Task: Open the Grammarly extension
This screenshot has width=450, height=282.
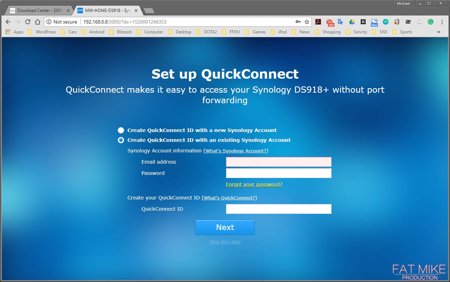Action: [431, 22]
